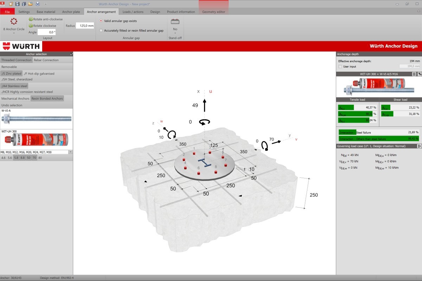The width and height of the screenshot is (422, 281).
Task: Click the Rotate clockwise icon
Action: 31,26
